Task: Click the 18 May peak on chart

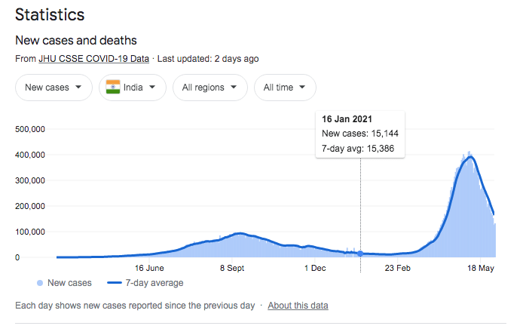Action: pyautogui.click(x=469, y=155)
